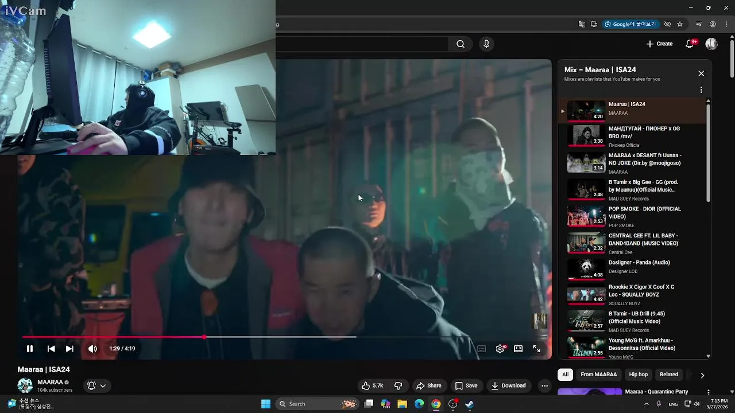Open Chrome profile icon
Image resolution: width=735 pixels, height=413 pixels.
coord(713,24)
